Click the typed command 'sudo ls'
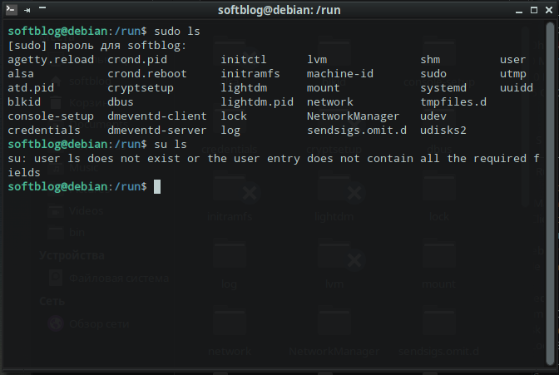The image size is (559, 375). point(177,32)
